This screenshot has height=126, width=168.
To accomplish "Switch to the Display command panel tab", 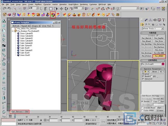I will point(159,20).
